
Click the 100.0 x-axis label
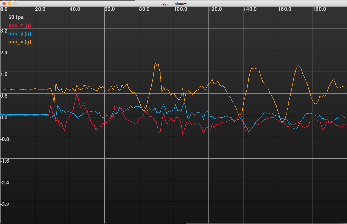tap(180, 9)
